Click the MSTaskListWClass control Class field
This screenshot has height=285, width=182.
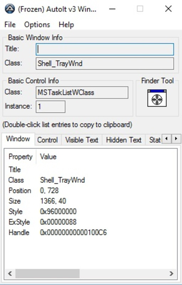82,93
